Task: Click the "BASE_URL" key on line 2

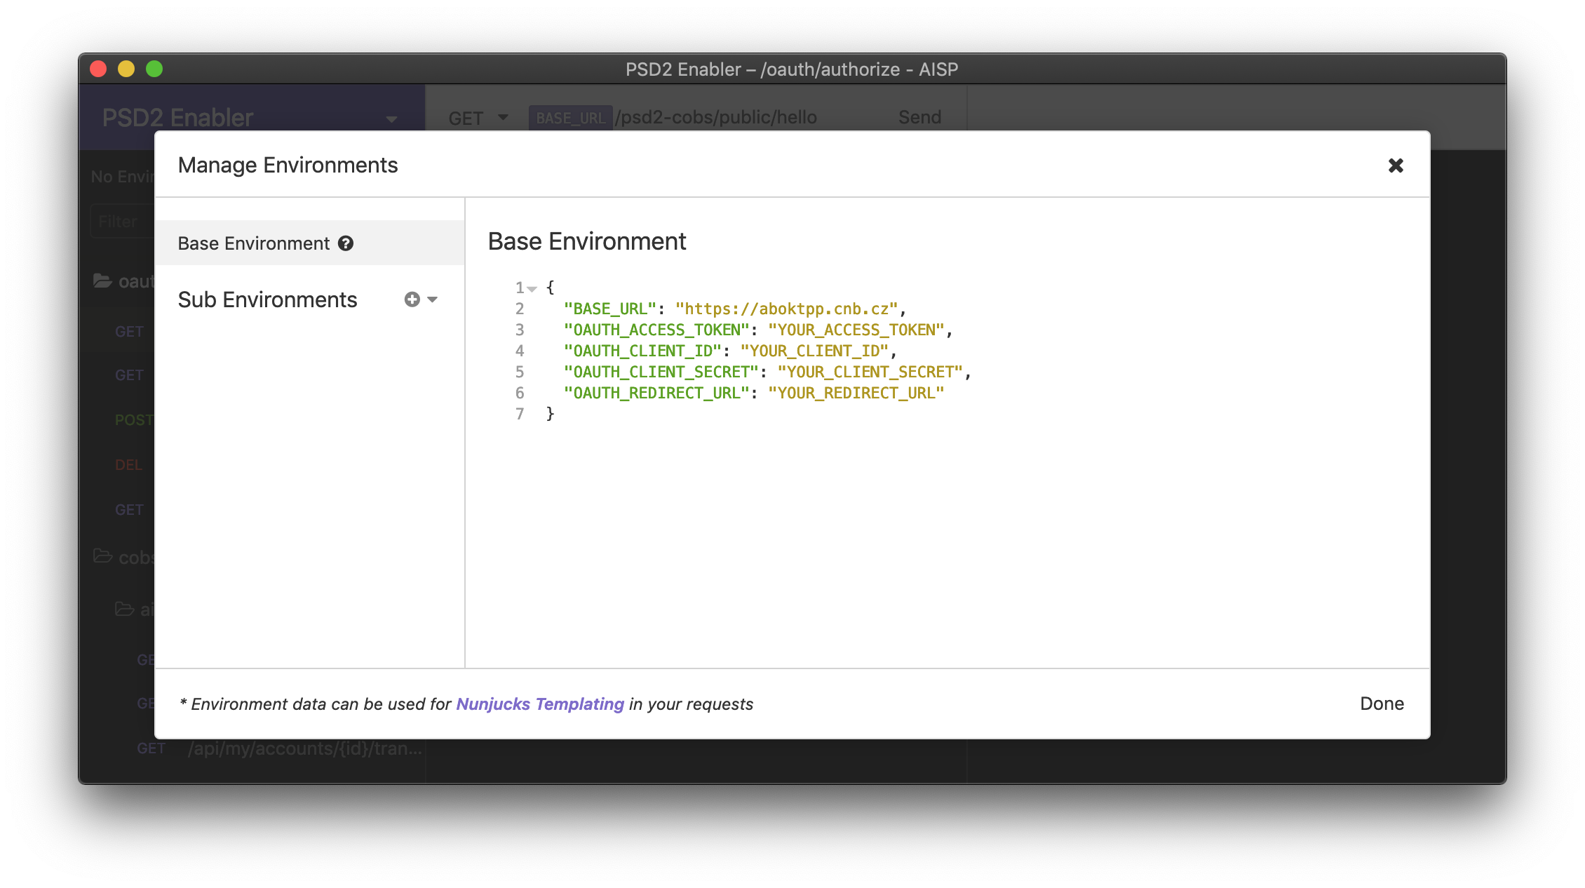Action: [610, 309]
